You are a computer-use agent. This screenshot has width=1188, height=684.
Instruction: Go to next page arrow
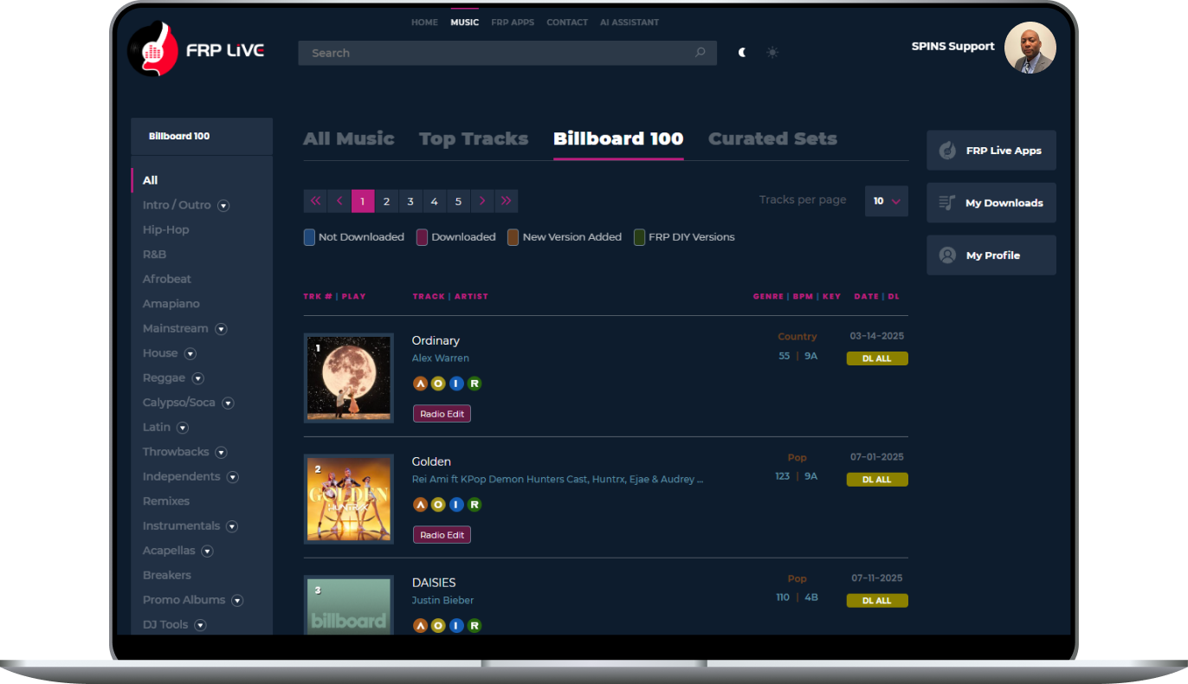click(x=482, y=201)
